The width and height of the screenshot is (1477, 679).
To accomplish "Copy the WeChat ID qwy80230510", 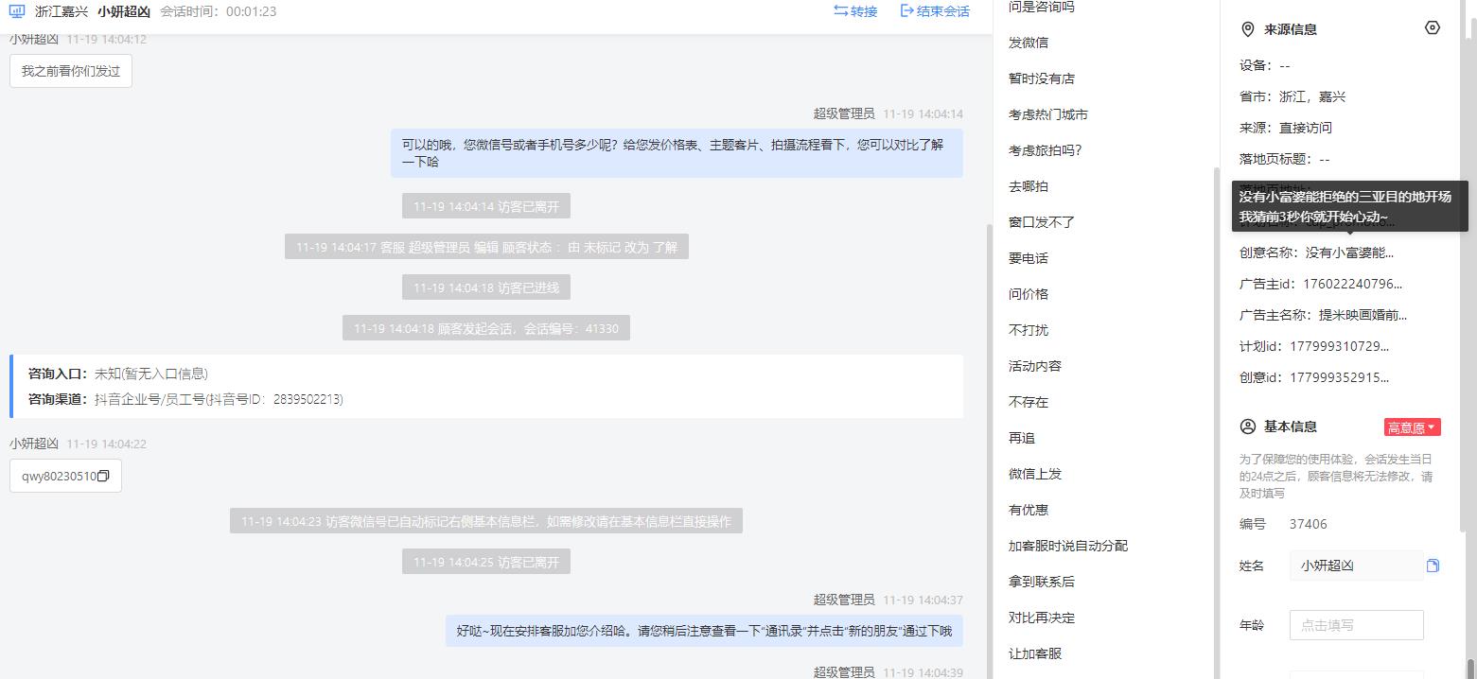I will (x=103, y=476).
